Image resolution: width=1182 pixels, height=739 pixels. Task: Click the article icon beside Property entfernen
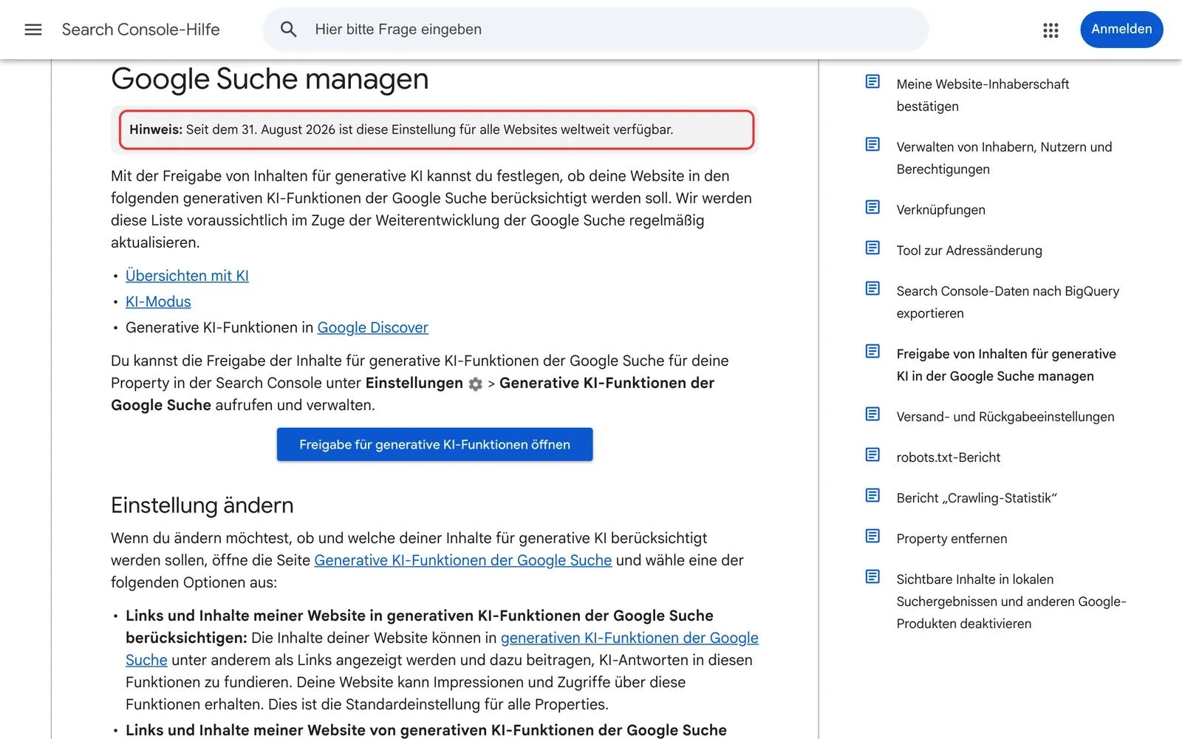pos(872,536)
